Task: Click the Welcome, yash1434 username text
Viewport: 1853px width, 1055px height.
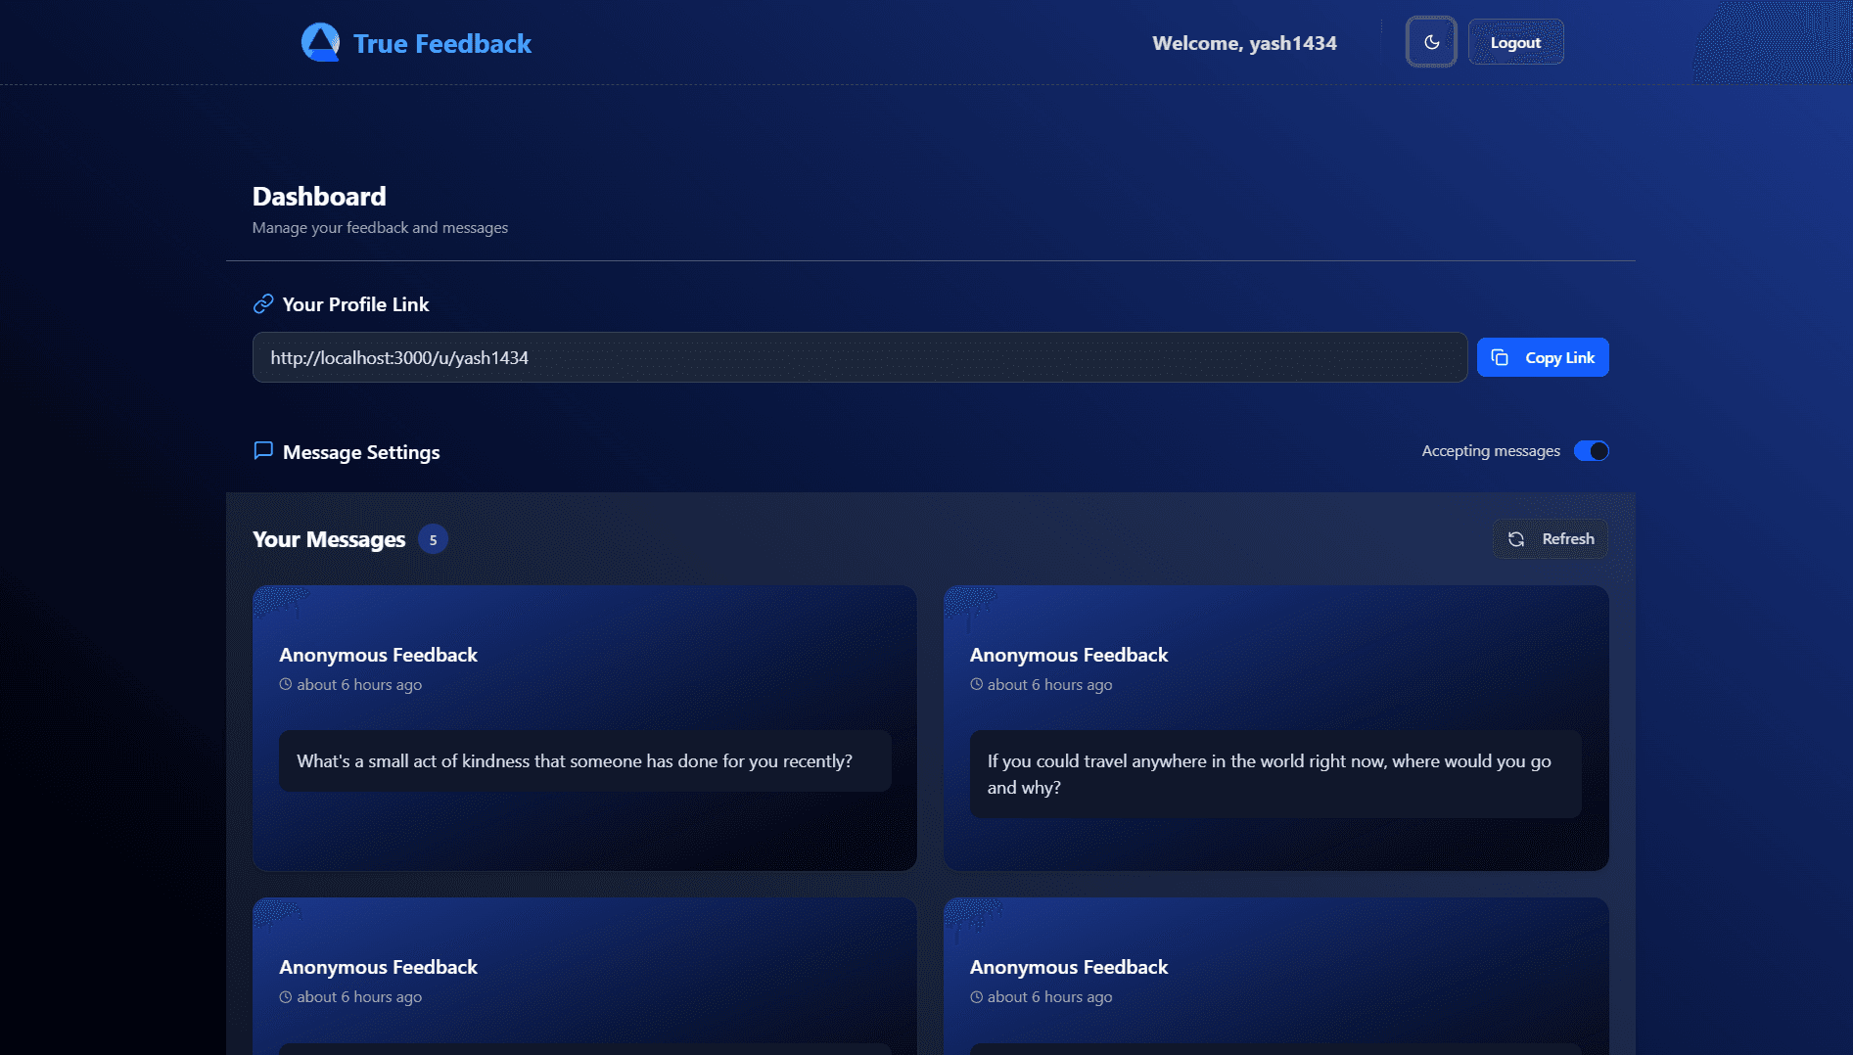Action: pyautogui.click(x=1243, y=43)
